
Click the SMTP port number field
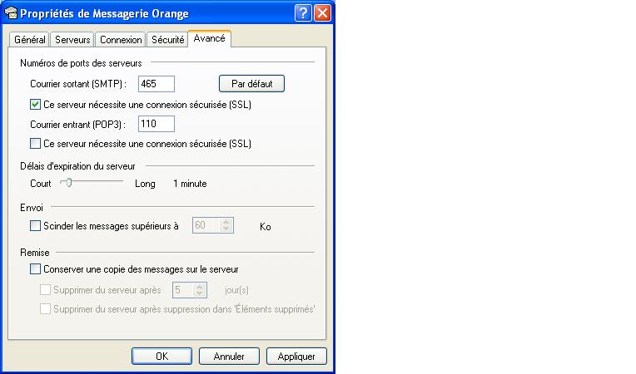[157, 84]
